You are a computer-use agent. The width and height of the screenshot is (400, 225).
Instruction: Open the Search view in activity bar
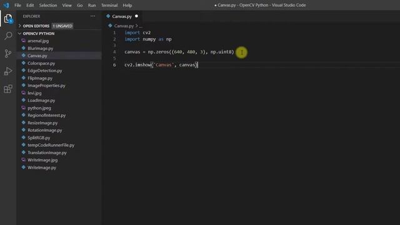pyautogui.click(x=8, y=36)
